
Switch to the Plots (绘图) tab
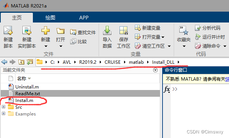50,18
